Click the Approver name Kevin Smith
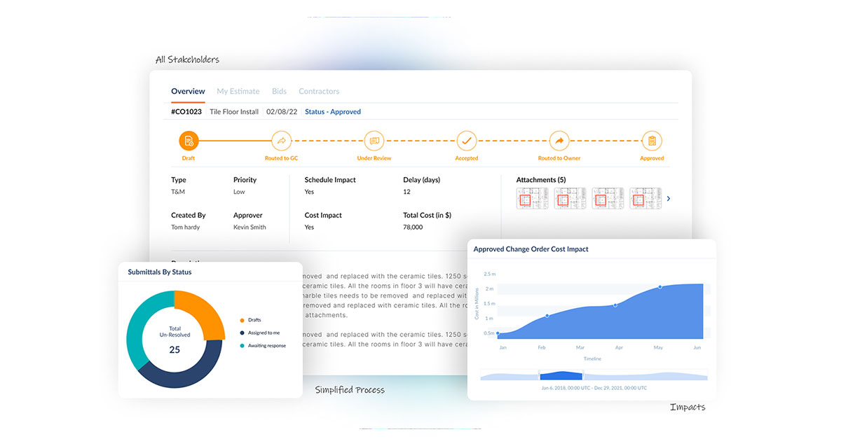 249,227
